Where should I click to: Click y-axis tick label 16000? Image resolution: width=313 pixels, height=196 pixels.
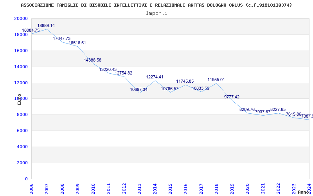tap(21, 51)
